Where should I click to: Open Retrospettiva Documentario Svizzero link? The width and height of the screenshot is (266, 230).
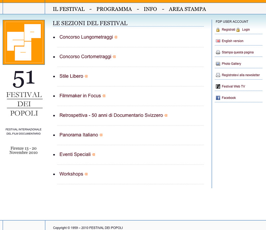pos(111,115)
